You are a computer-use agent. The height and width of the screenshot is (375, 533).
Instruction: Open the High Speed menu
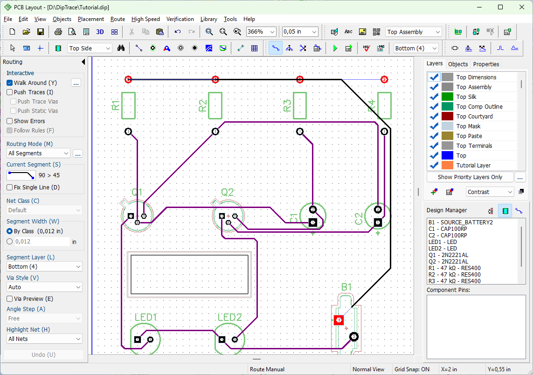coord(145,19)
